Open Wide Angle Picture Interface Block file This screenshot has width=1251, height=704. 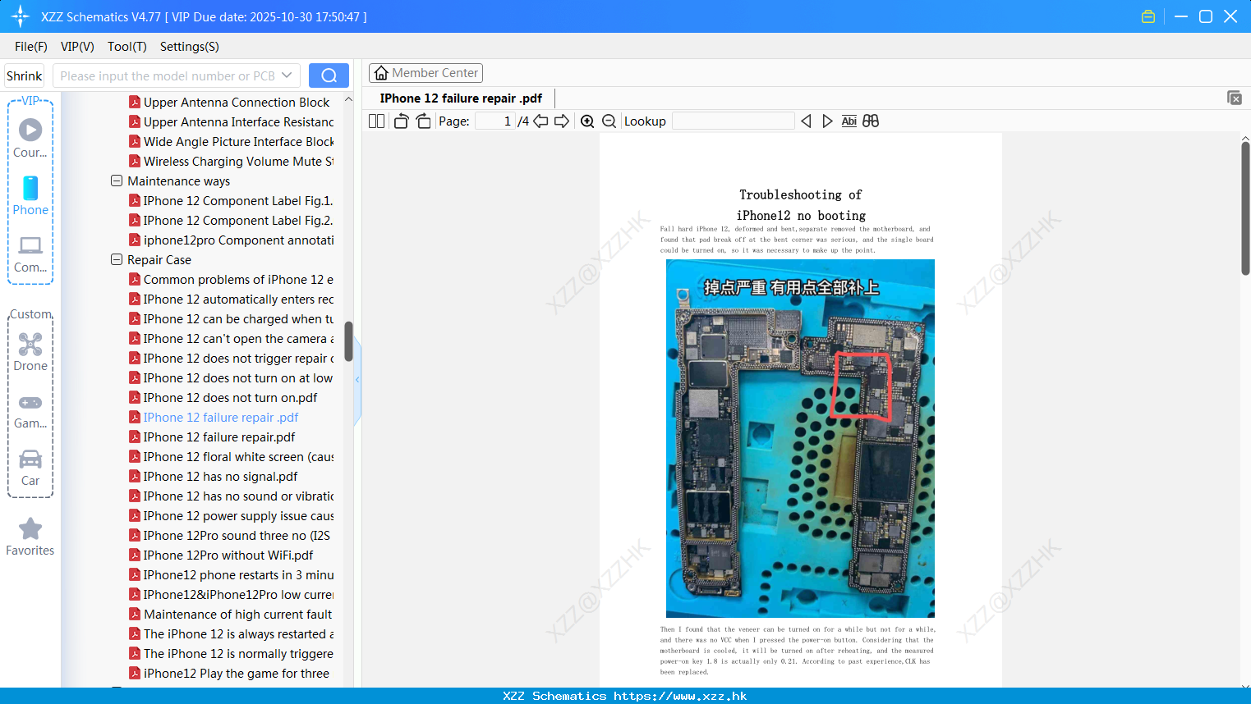click(x=232, y=141)
